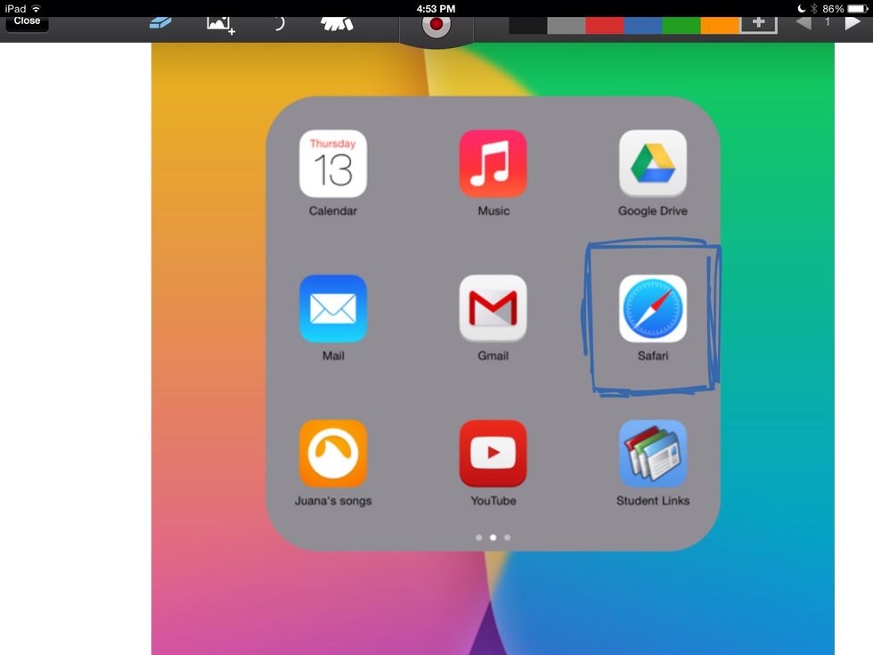This screenshot has height=655, width=873.
Task: Open the Calendar showing Thursday 13
Action: [x=333, y=165]
